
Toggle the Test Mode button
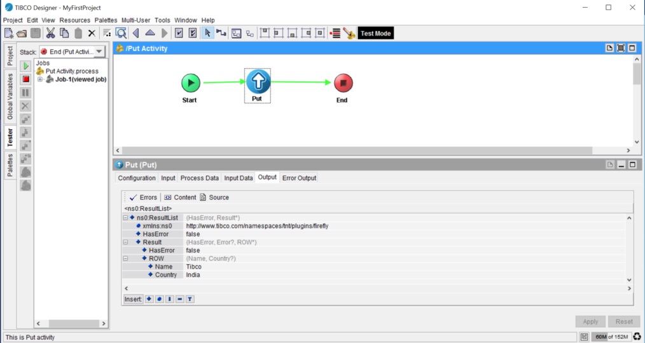click(375, 33)
